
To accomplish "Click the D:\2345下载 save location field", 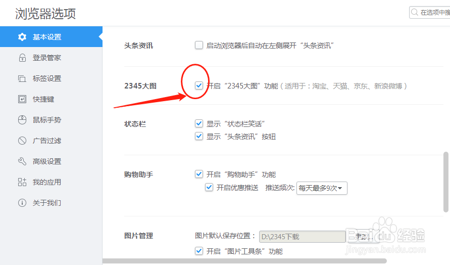I will (x=302, y=237).
